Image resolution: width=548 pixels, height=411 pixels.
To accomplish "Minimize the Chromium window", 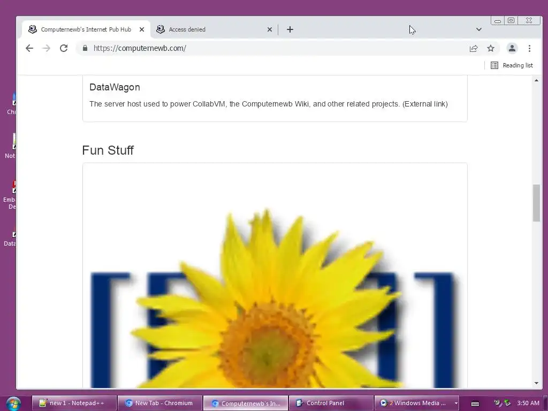I will point(498,21).
